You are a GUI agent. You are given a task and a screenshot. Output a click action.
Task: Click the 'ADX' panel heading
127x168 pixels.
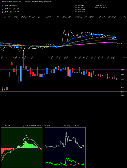tap(48, 125)
